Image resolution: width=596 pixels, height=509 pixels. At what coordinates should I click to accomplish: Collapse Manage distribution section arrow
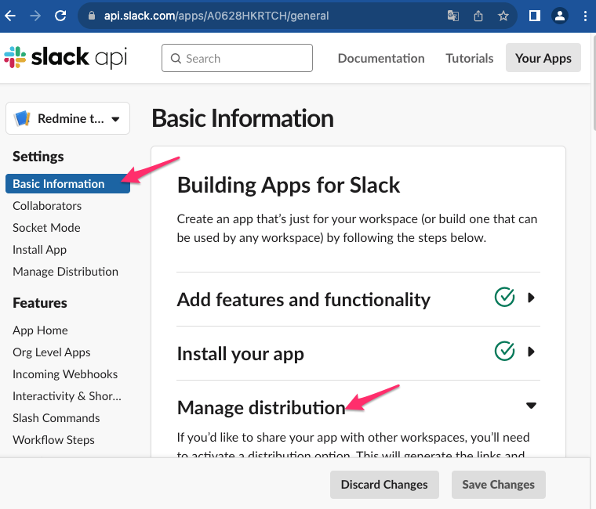pos(531,406)
